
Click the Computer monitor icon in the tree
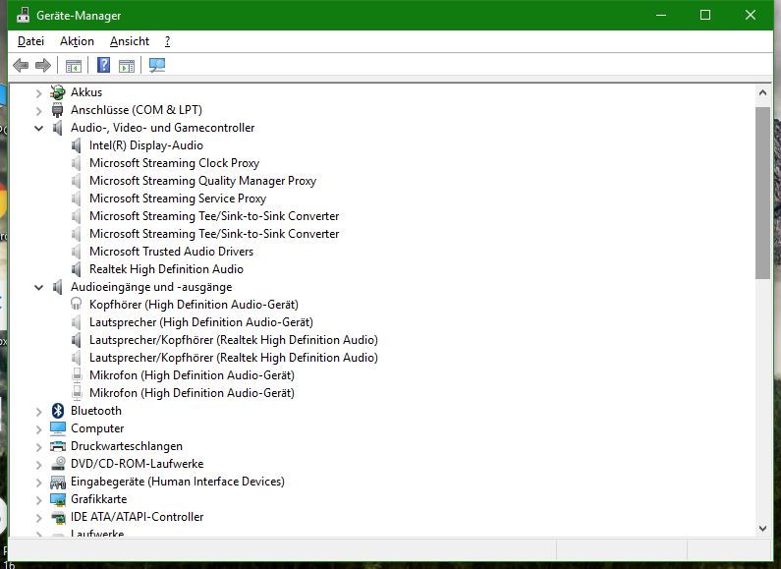click(x=58, y=428)
